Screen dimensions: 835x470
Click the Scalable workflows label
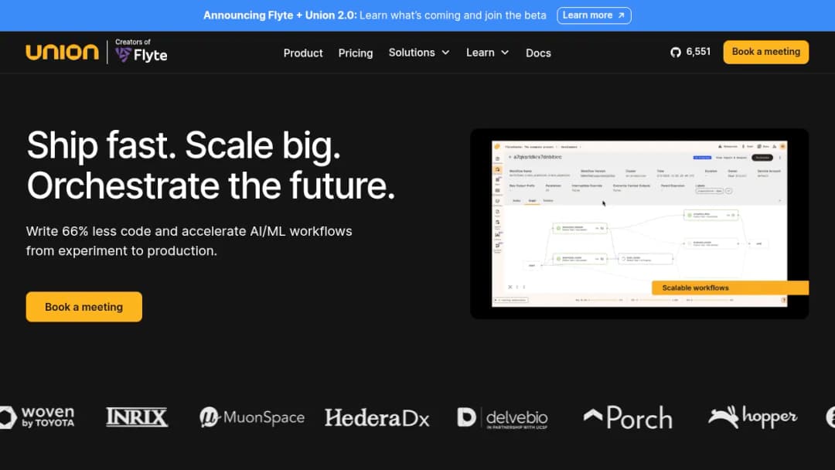pos(696,288)
